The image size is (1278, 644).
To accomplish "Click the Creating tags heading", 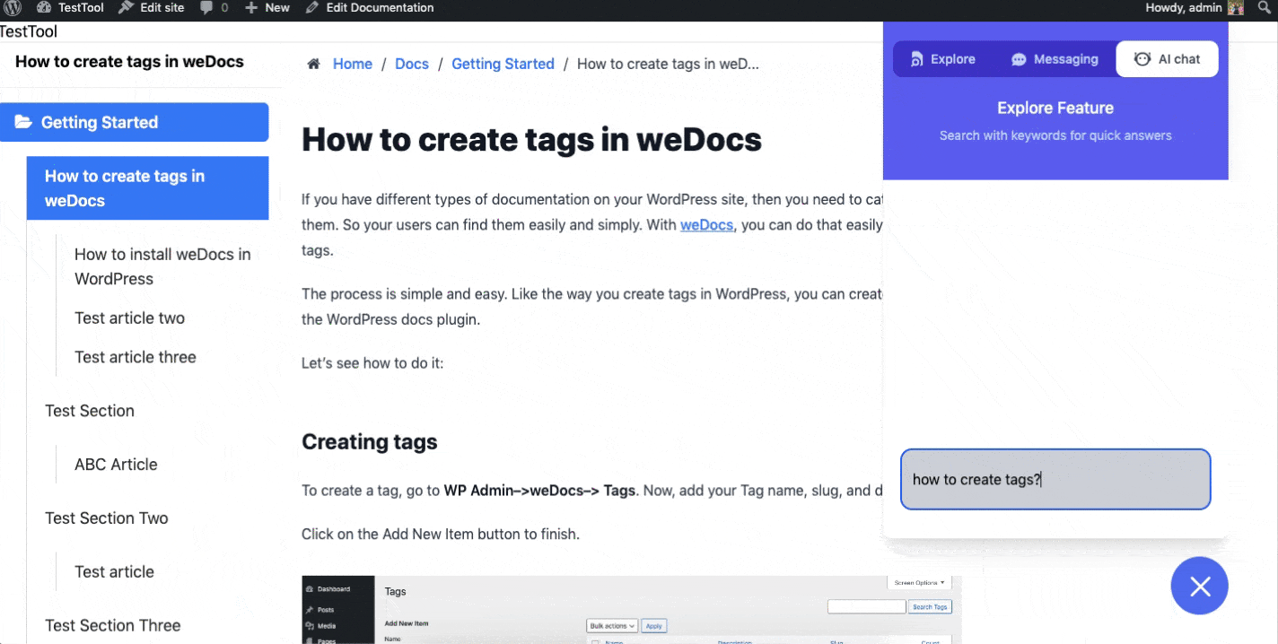I will 369,441.
